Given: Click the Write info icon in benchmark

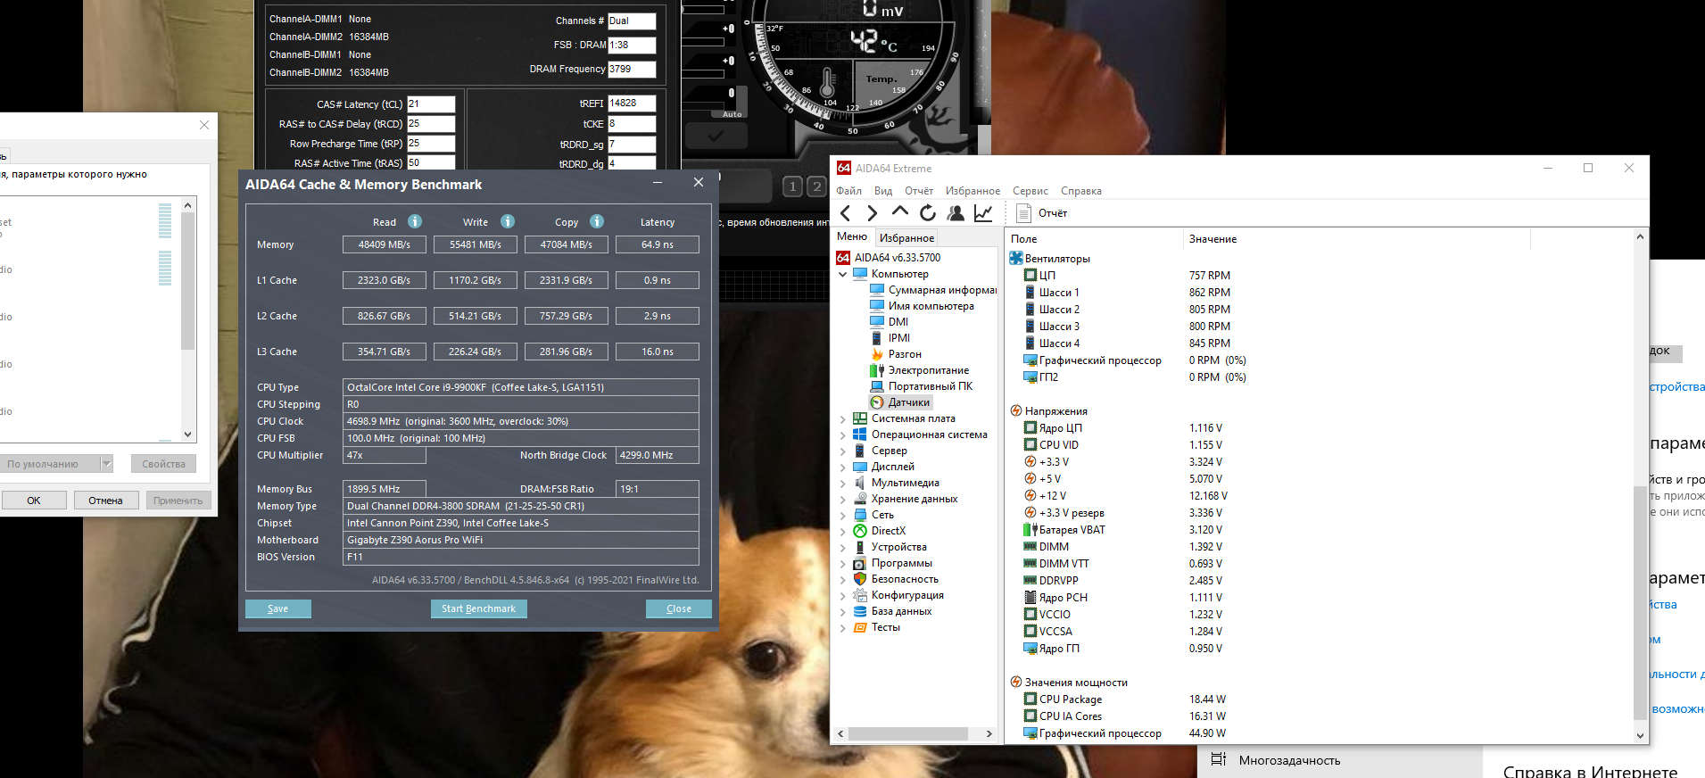Looking at the screenshot, I should pos(508,221).
